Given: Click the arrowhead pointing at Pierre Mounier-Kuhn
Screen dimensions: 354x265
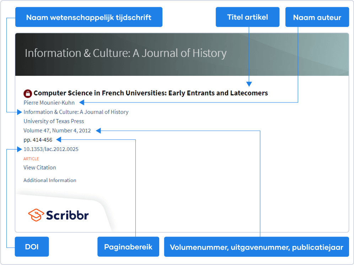Looking at the screenshot, I should 82,102.
